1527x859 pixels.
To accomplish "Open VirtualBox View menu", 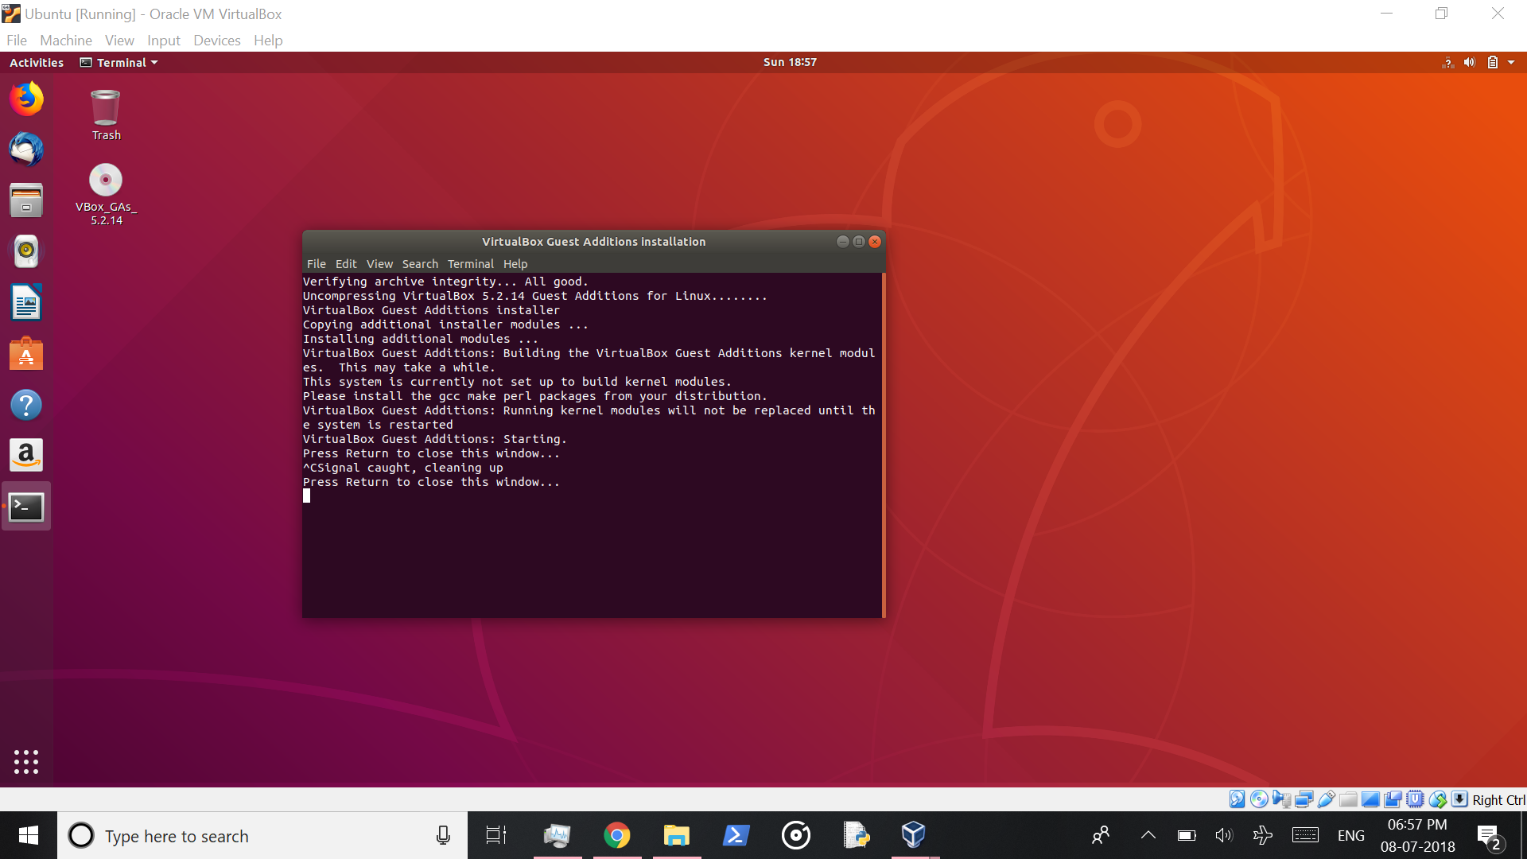I will [119, 40].
